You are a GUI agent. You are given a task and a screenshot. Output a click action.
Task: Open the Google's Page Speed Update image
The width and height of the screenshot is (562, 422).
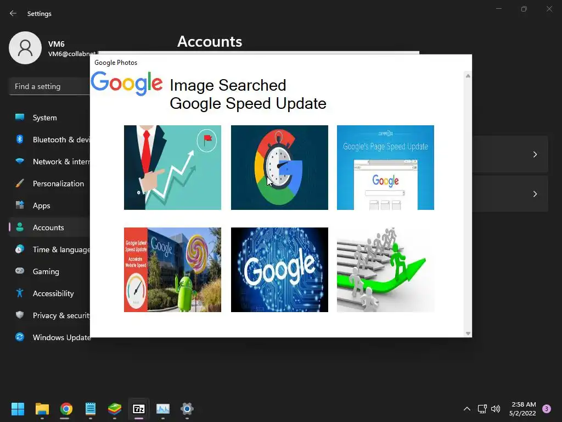pos(385,167)
